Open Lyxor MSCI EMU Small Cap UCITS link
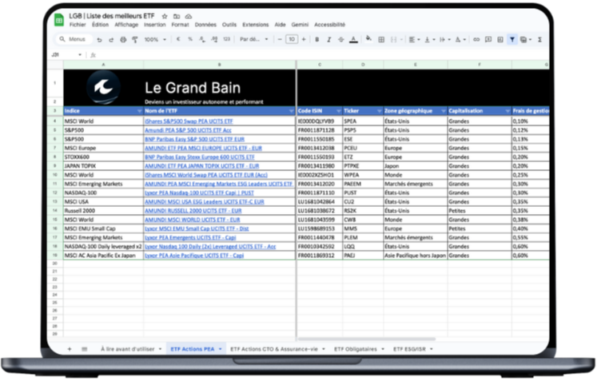The height and width of the screenshot is (381, 597). [x=197, y=228]
